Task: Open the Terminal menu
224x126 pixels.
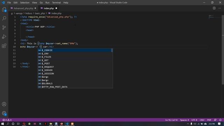Action: pyautogui.click(x=56, y=2)
